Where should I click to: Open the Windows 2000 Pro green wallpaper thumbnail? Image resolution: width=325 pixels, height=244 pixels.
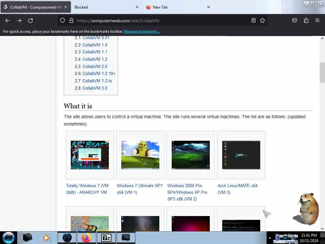click(191, 155)
